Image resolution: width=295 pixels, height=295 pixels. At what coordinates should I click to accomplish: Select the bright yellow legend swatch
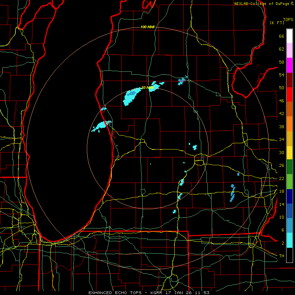pyautogui.click(x=289, y=152)
